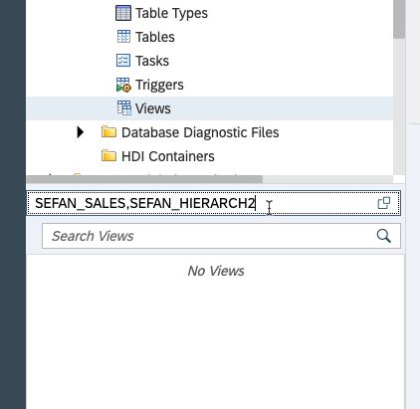Image resolution: width=420 pixels, height=409 pixels.
Task: Click the horizontal tree scrollbar thumb
Action: pos(144,179)
